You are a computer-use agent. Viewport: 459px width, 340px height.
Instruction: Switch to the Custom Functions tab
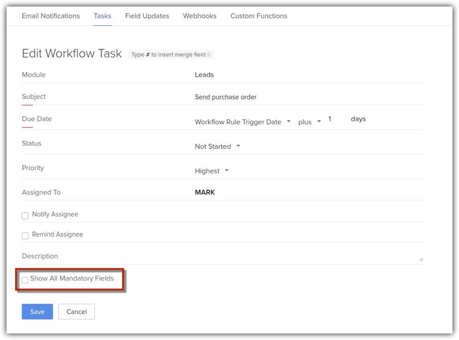pyautogui.click(x=259, y=16)
